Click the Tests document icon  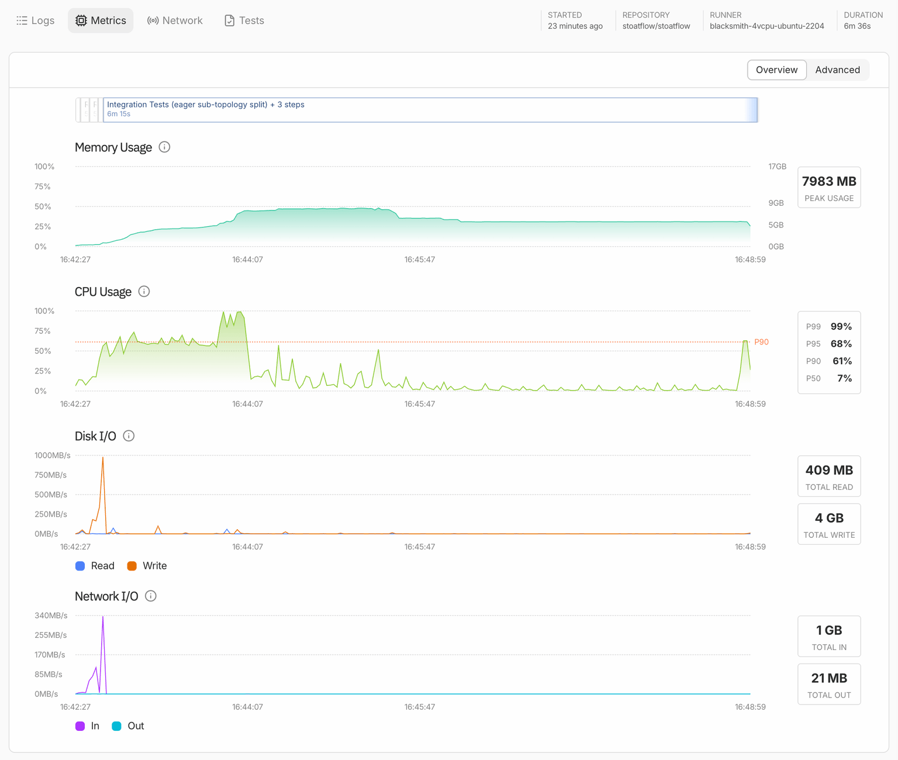[x=230, y=20]
